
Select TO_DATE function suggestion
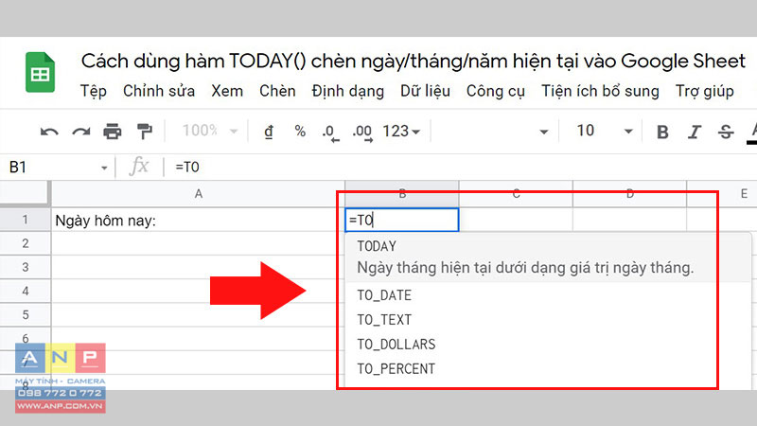click(x=549, y=295)
